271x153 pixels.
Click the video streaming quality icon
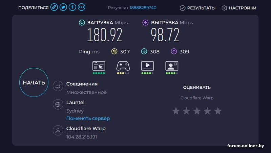point(147,66)
